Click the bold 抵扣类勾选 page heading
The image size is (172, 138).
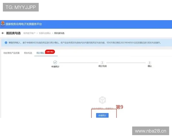click(13, 33)
